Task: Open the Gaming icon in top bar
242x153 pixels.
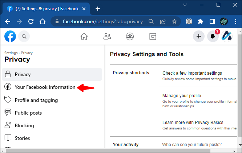Action: coord(153,37)
